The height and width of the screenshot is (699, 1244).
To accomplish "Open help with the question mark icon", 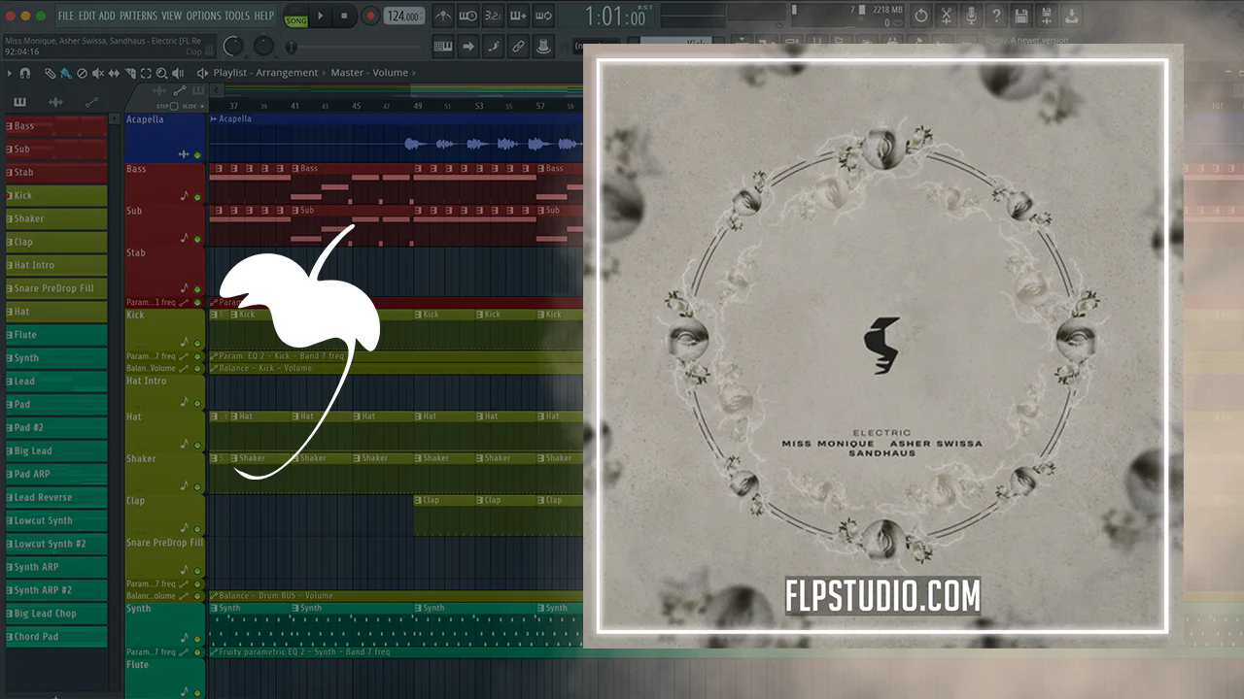I will point(996,17).
